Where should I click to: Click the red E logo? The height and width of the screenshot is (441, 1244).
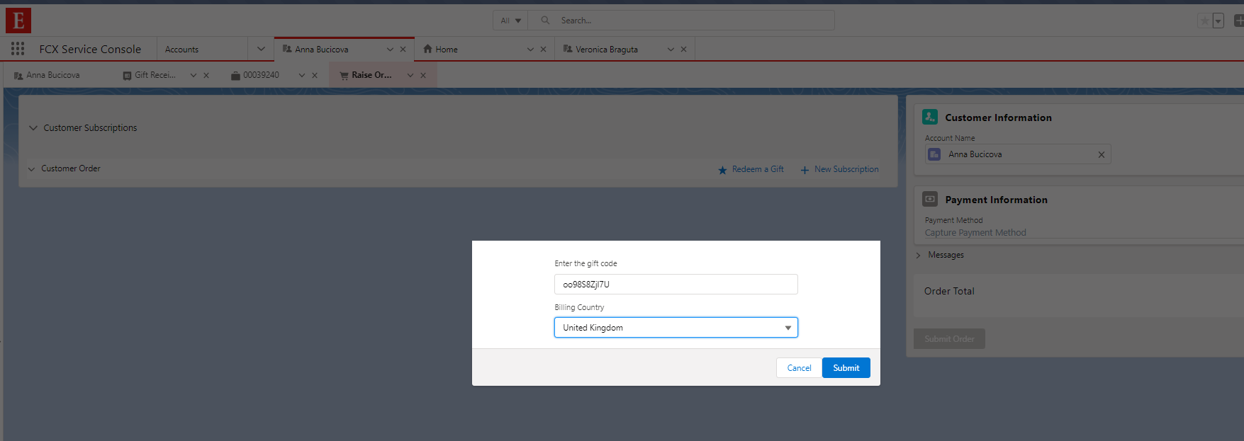coord(18,21)
